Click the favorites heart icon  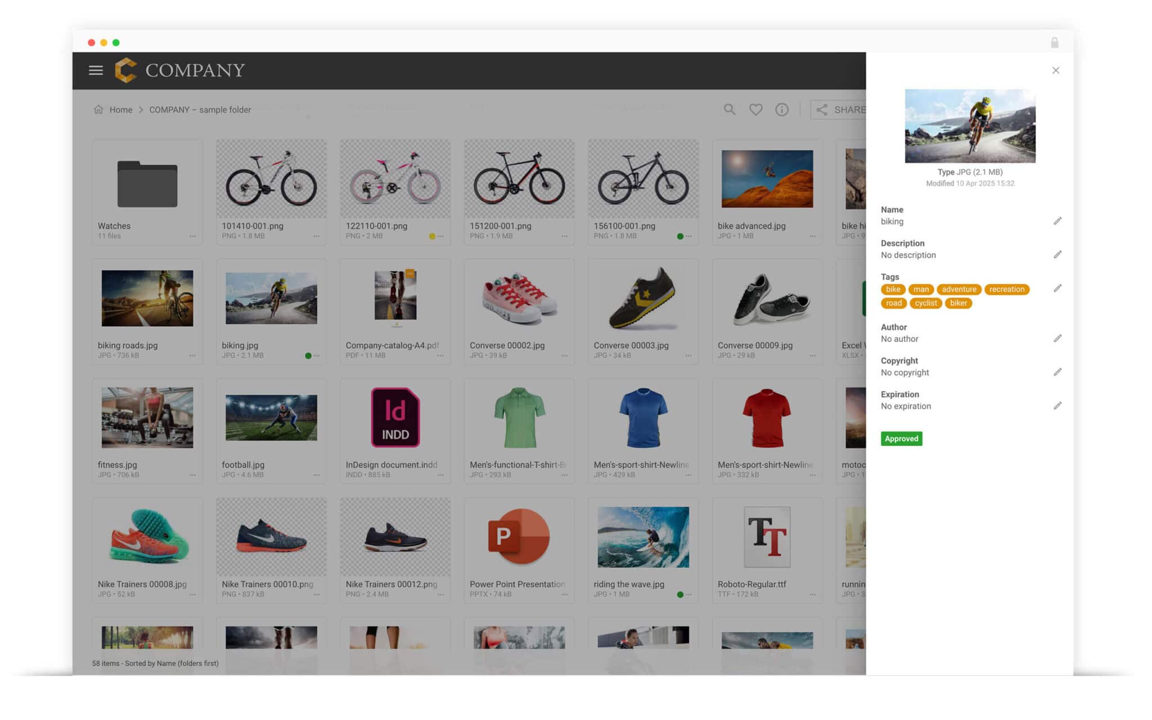click(x=755, y=110)
